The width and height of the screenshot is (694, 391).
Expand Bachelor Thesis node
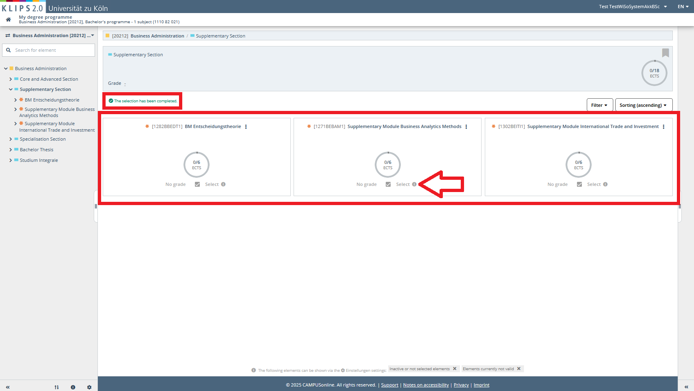11,150
